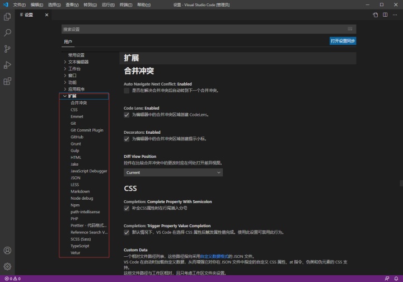Open the Manage gear icon
Image resolution: width=403 pixels, height=282 pixels.
tap(7, 266)
